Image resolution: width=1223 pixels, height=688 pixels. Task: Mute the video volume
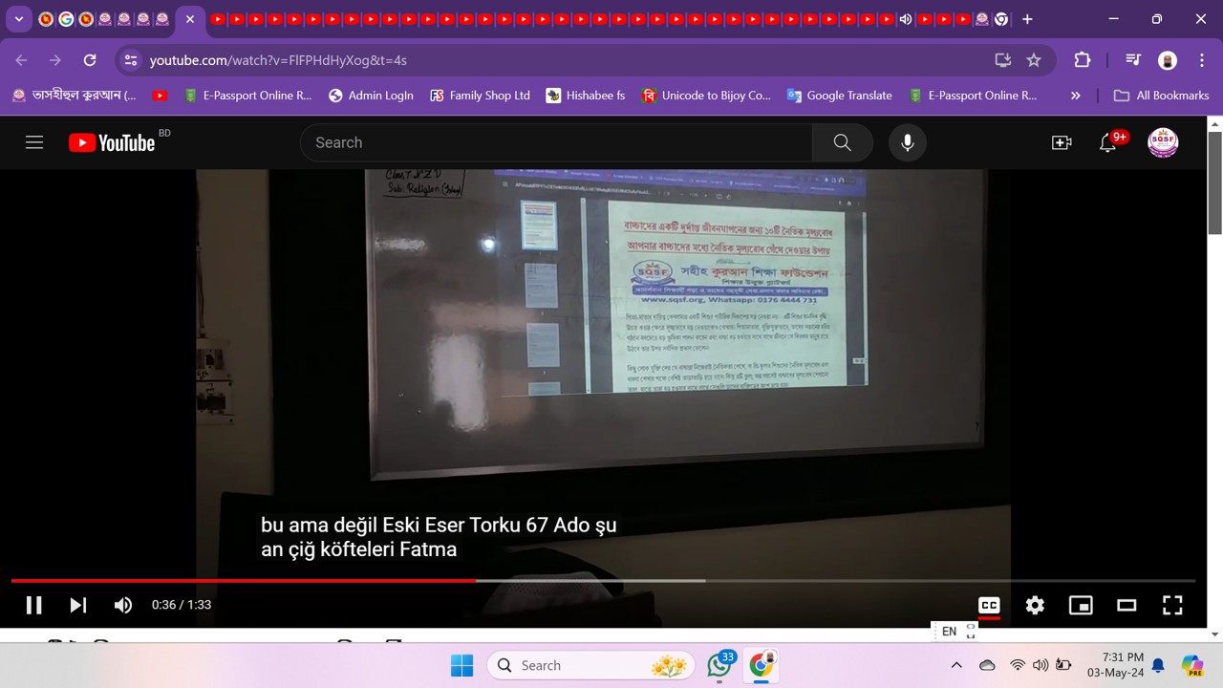point(123,605)
